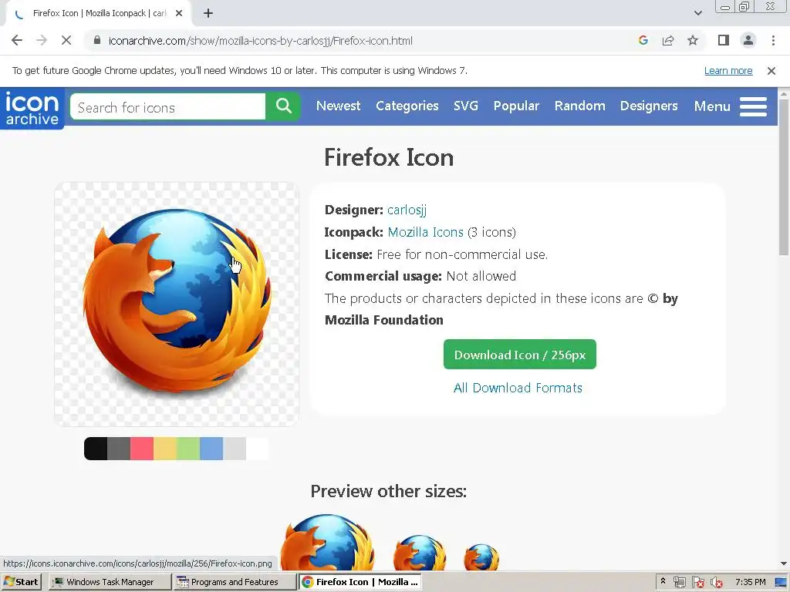This screenshot has height=592, width=790.
Task: Click the scrollbar down arrow
Action: (784, 563)
